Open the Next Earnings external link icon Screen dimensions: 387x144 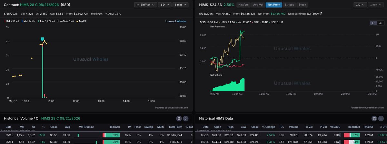pos(321,14)
